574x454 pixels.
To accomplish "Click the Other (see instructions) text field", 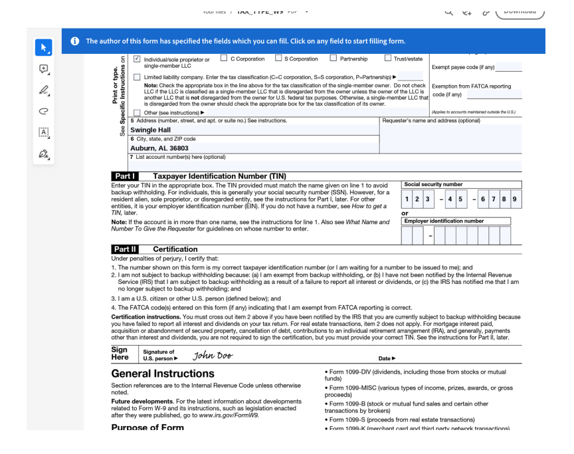I will tap(316, 112).
